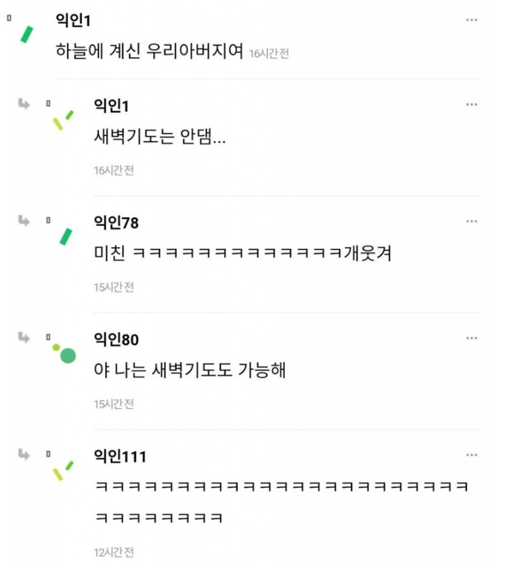Click 익인80's green circle avatar
The width and height of the screenshot is (508, 565).
[65, 353]
